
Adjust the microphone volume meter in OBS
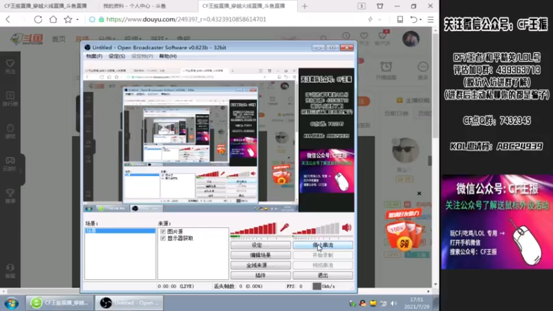tap(254, 229)
